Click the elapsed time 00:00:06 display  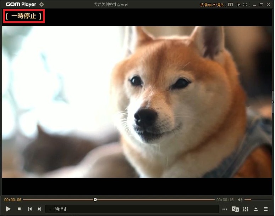(13, 200)
